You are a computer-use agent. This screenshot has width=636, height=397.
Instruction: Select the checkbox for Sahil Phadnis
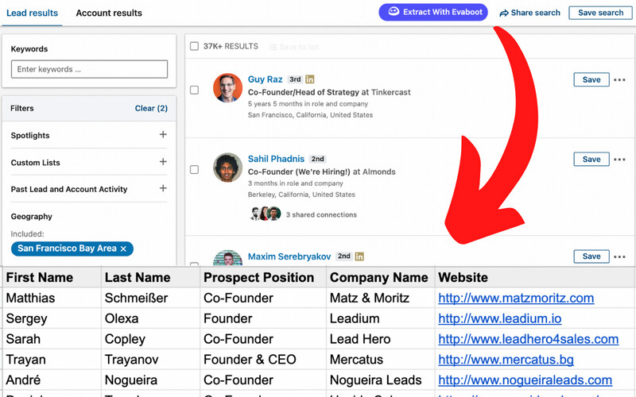coord(194,169)
